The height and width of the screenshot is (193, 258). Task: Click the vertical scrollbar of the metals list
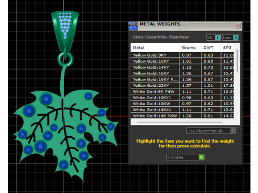237,61
